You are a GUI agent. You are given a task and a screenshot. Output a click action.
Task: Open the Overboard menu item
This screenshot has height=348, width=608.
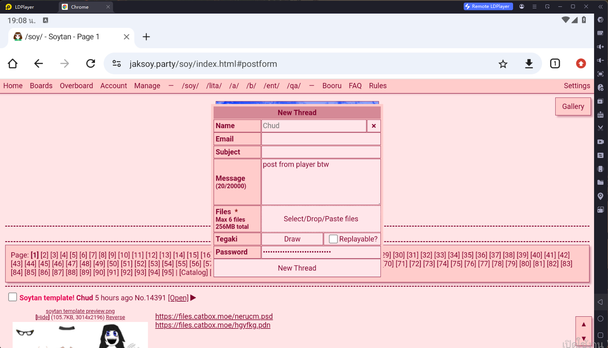tap(76, 86)
